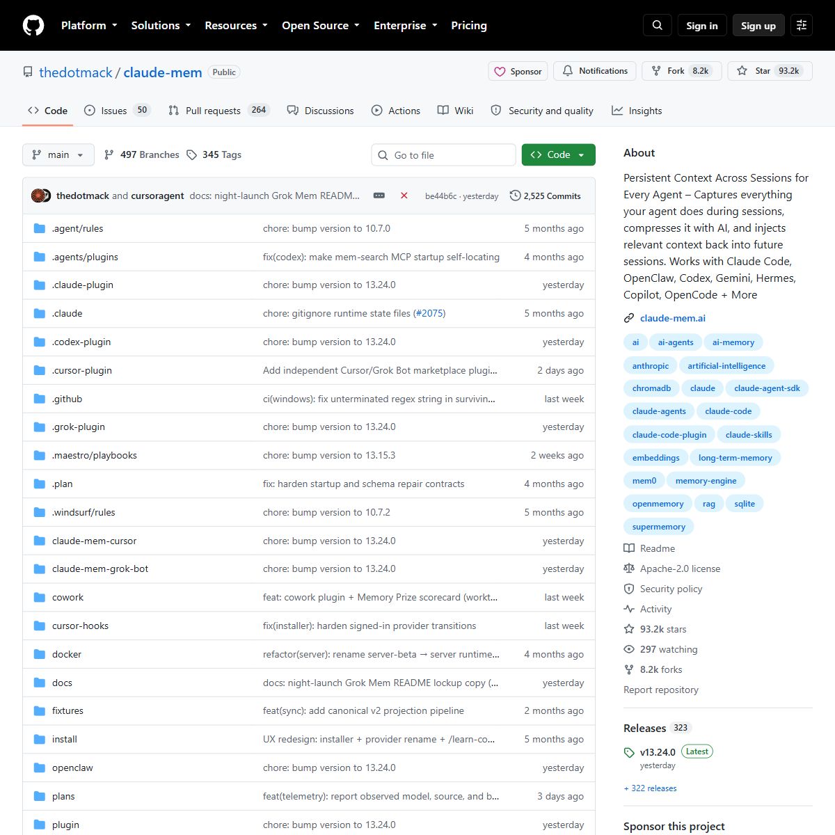Open the Actions tab

(x=396, y=110)
